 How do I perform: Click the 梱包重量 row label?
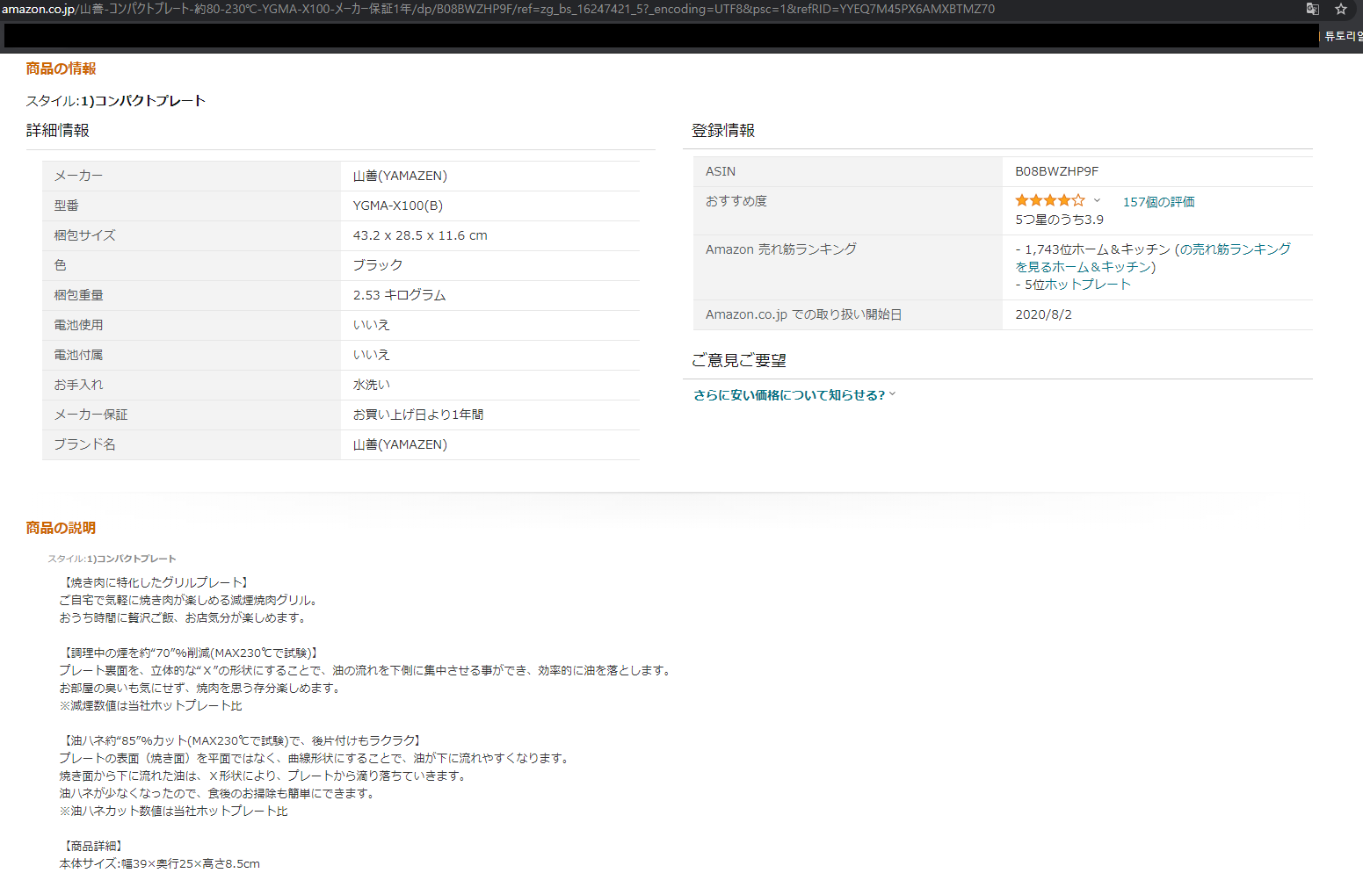point(78,295)
